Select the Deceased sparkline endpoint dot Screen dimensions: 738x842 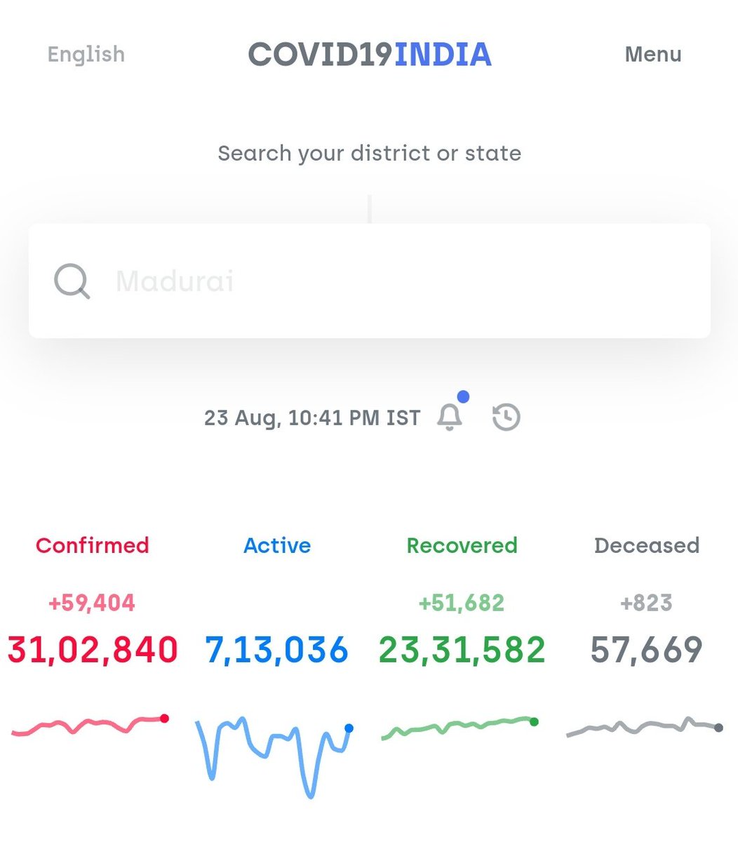[x=718, y=727]
